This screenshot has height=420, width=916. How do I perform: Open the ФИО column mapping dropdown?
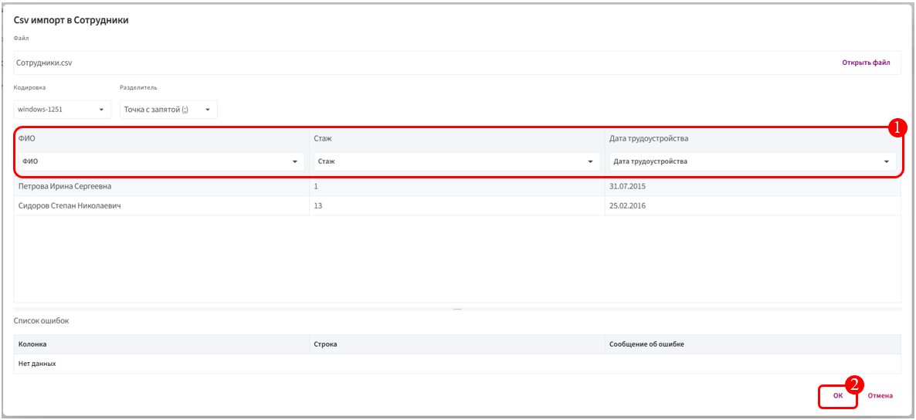pyautogui.click(x=161, y=161)
